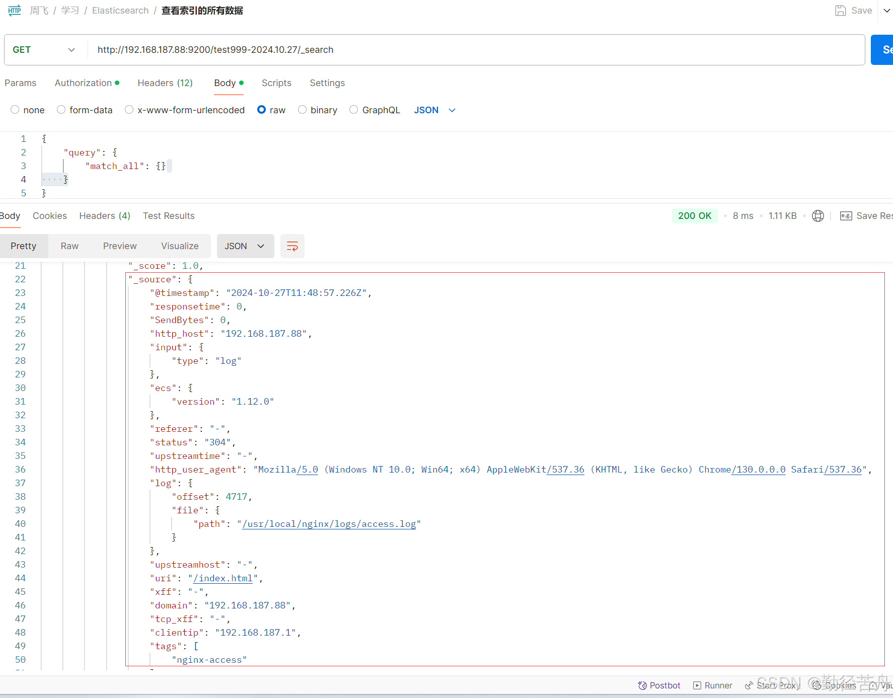Select the request Body tab

click(229, 83)
